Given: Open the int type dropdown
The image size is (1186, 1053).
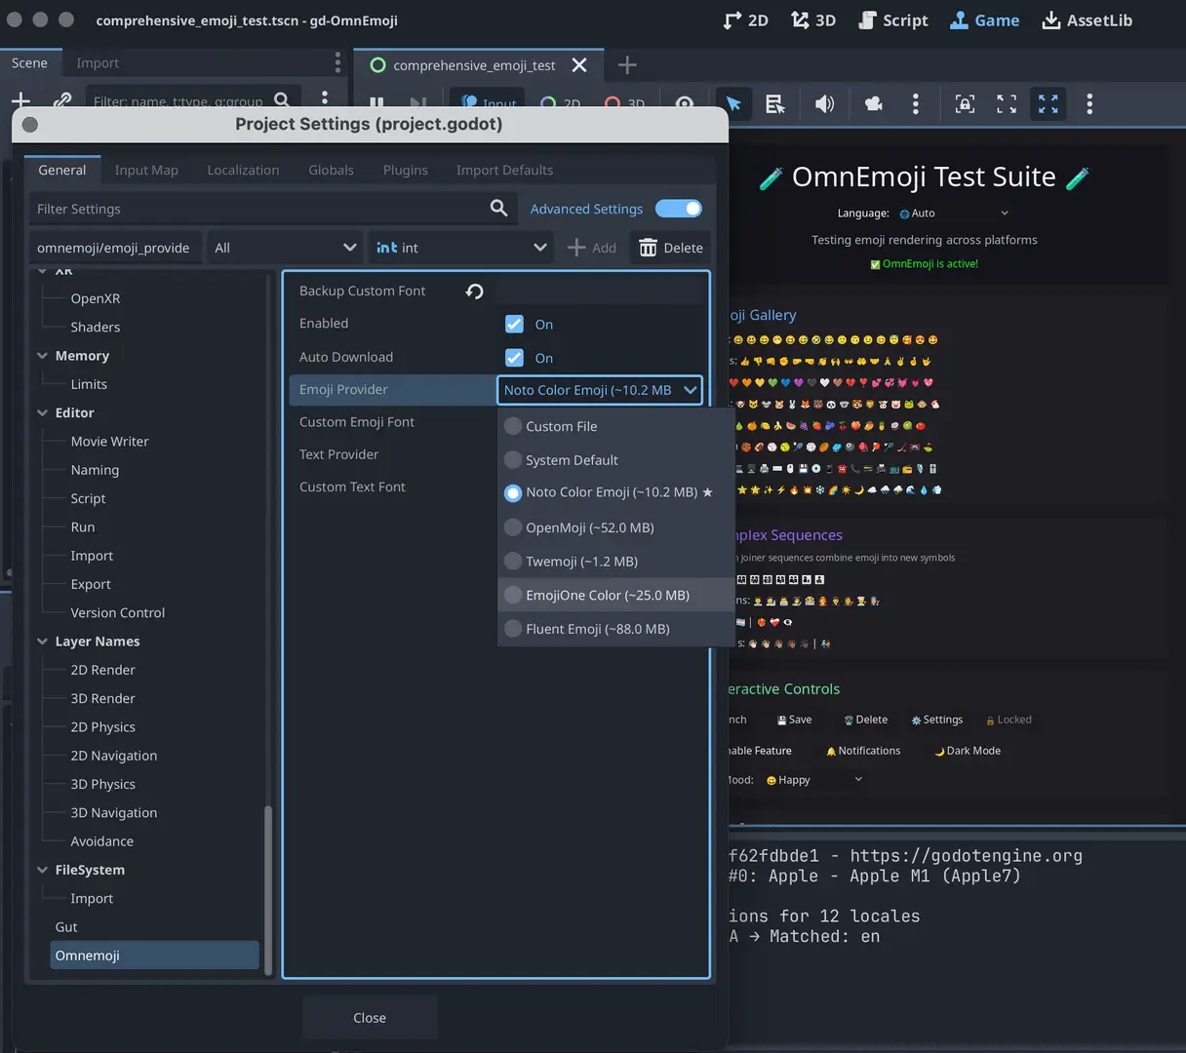Looking at the screenshot, I should (x=460, y=248).
